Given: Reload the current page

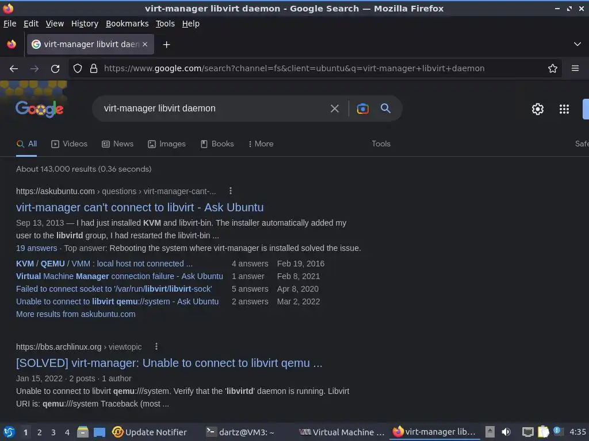Looking at the screenshot, I should pyautogui.click(x=55, y=69).
